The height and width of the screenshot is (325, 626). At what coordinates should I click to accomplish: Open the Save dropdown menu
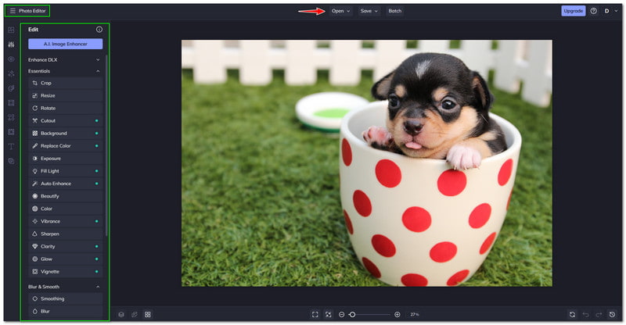369,11
